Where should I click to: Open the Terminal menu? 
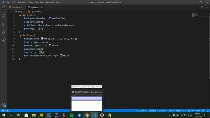[x=50, y=2]
